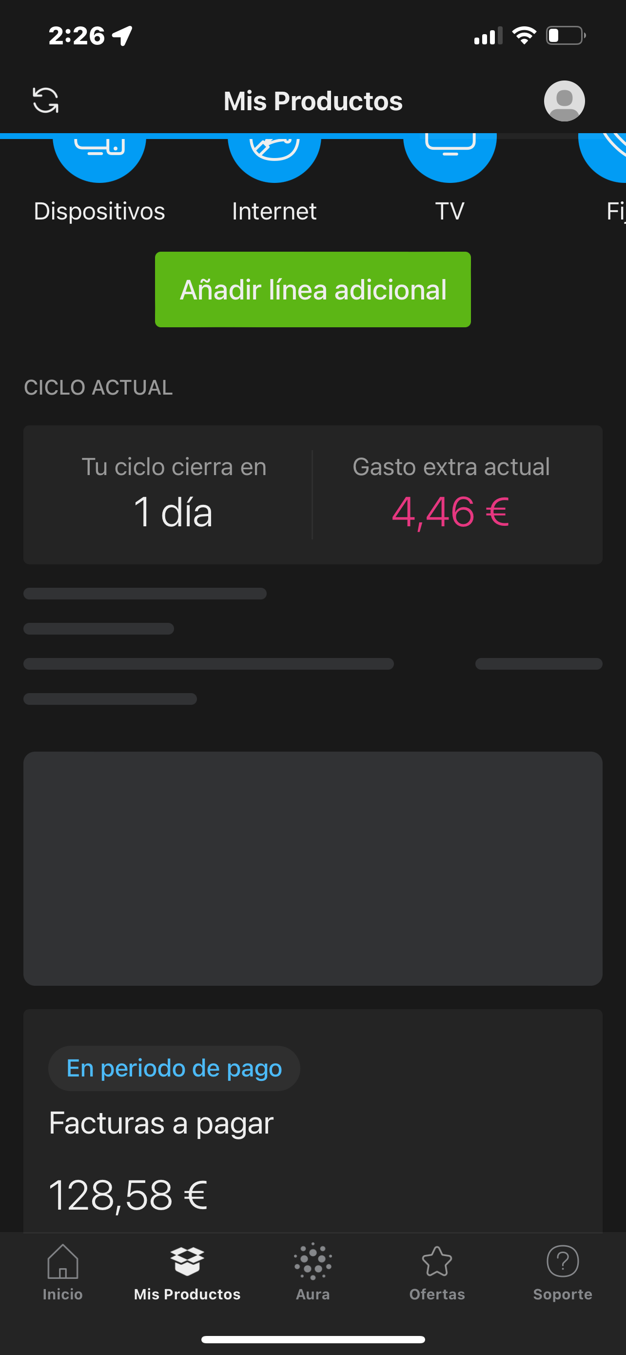Viewport: 626px width, 1355px height.
Task: Tap the En periodo de pago badge
Action: [x=174, y=1068]
